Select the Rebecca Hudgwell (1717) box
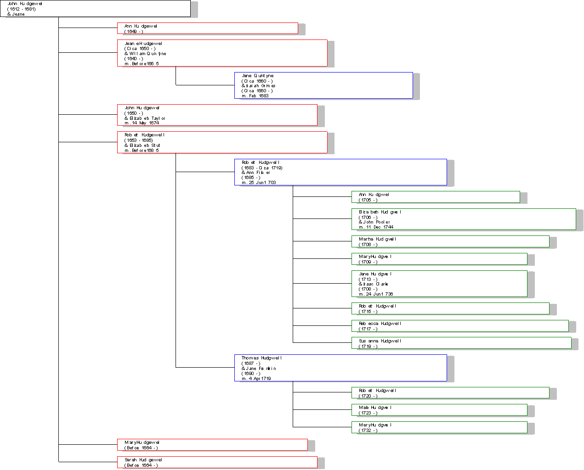The width and height of the screenshot is (584, 470). [460, 326]
